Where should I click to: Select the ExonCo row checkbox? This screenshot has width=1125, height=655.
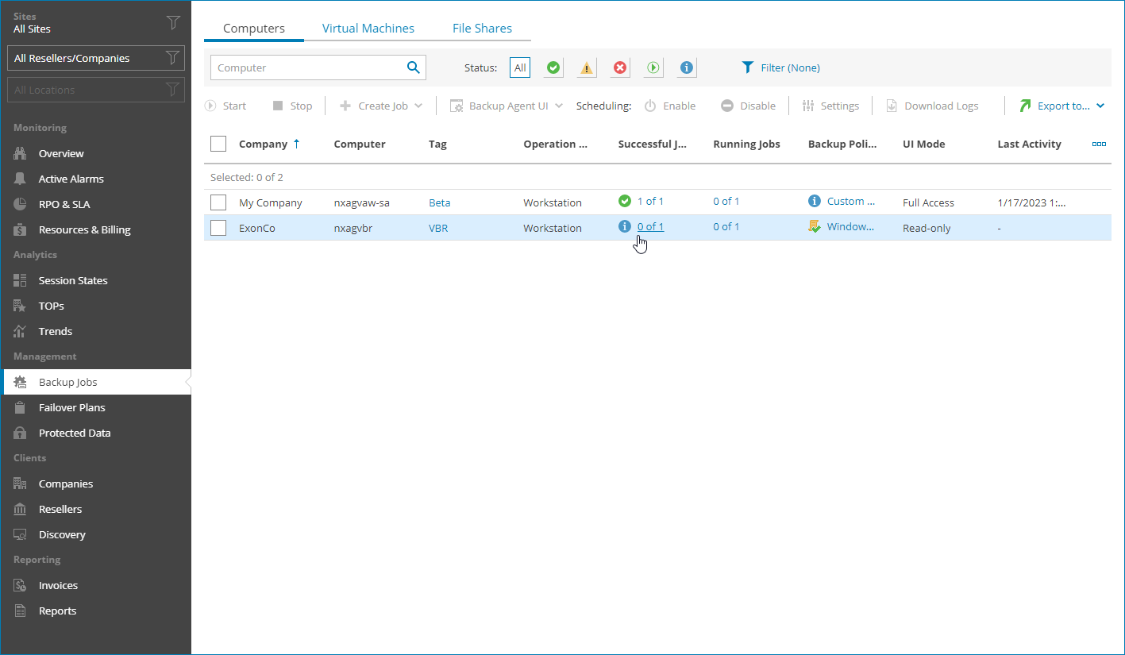click(x=218, y=227)
